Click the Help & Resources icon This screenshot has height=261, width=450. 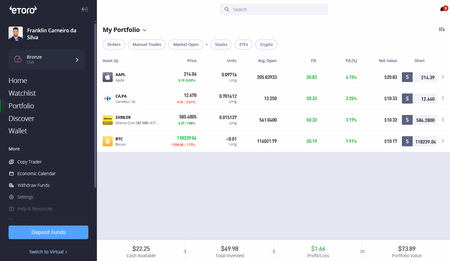[11, 209]
